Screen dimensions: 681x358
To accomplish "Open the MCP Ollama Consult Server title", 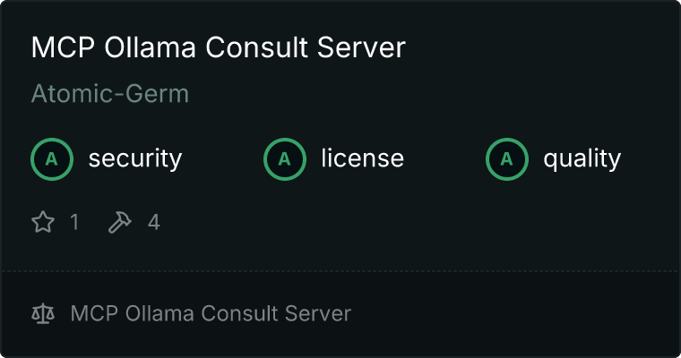I will coord(218,48).
